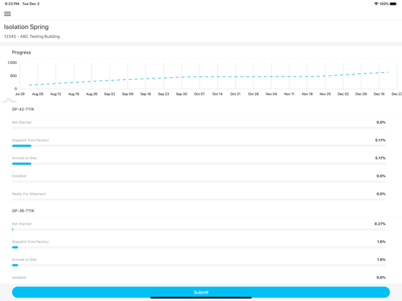
Task: Tap the Sep 02 axis label
Action: 109,94
